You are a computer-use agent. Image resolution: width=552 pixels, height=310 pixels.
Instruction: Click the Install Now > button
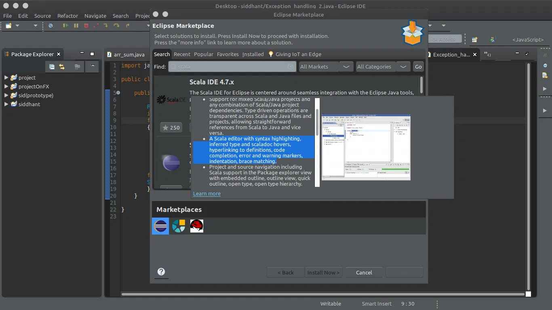pyautogui.click(x=324, y=272)
